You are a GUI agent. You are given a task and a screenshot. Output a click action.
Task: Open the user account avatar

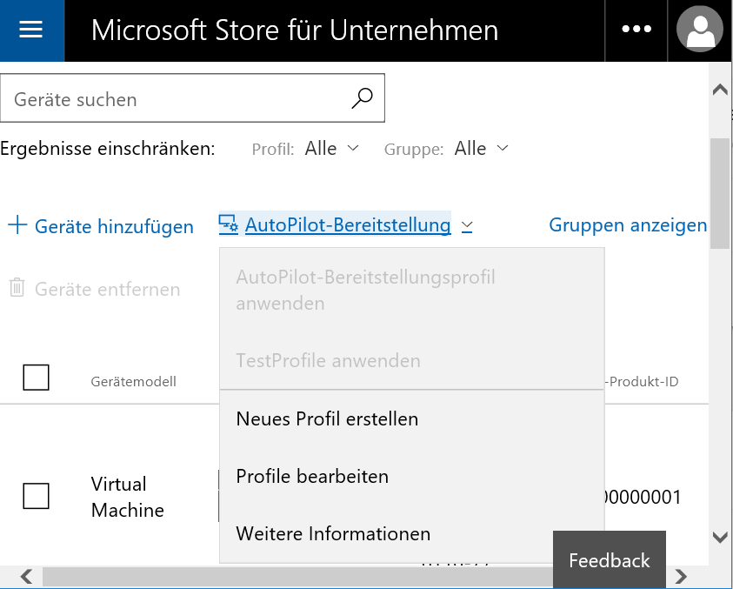tap(700, 29)
